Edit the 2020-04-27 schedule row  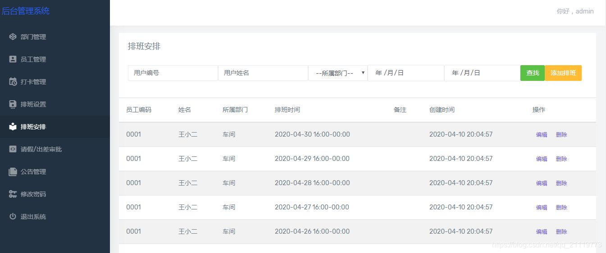pos(542,207)
